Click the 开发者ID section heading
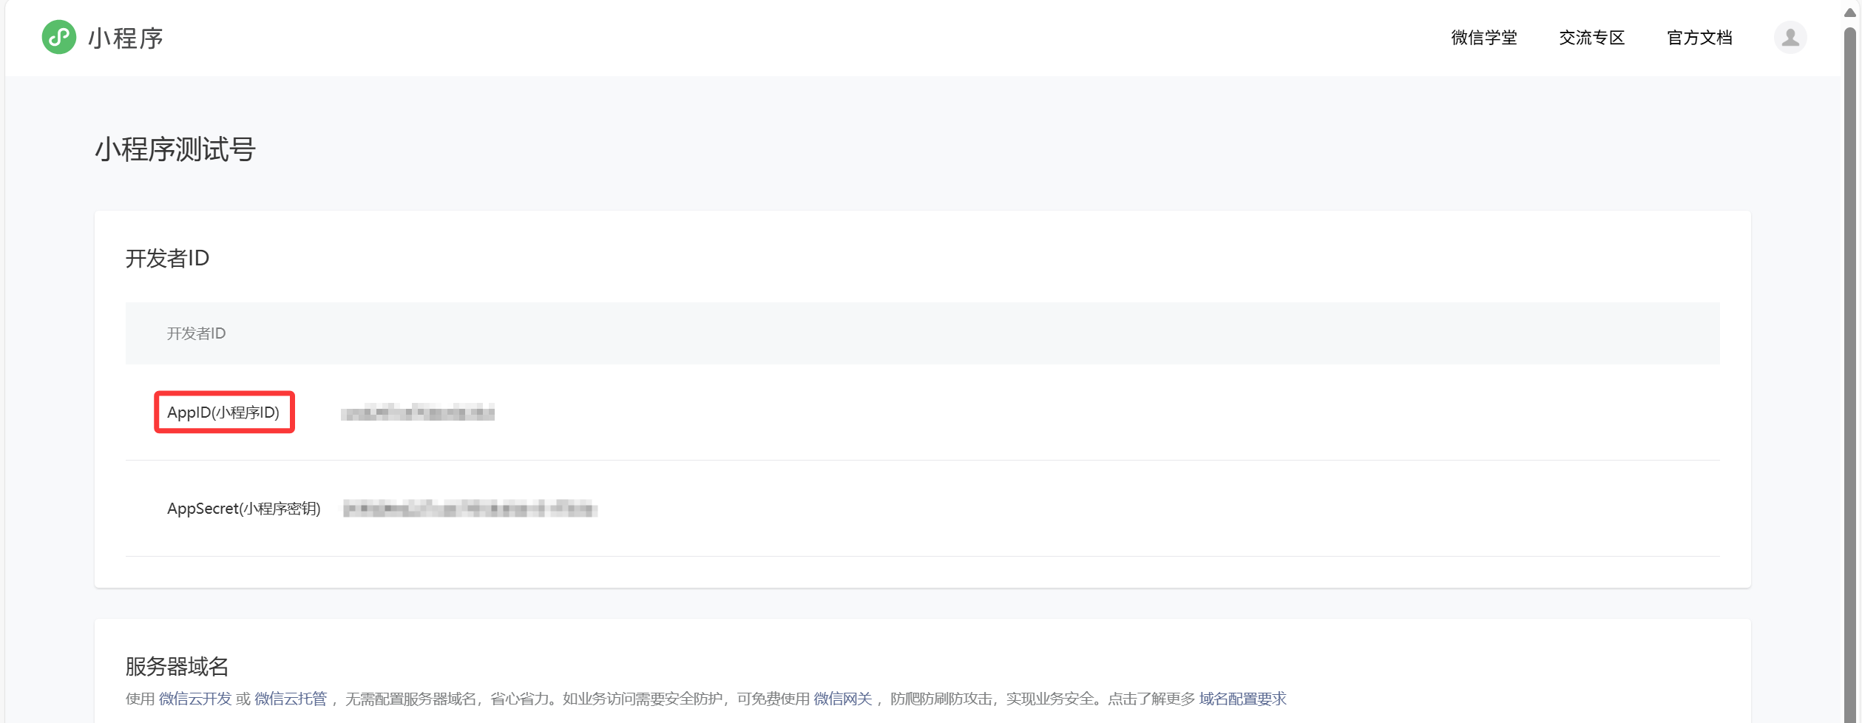 click(x=167, y=259)
